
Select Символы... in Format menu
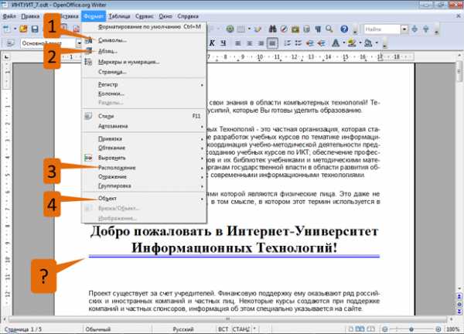(x=144, y=40)
